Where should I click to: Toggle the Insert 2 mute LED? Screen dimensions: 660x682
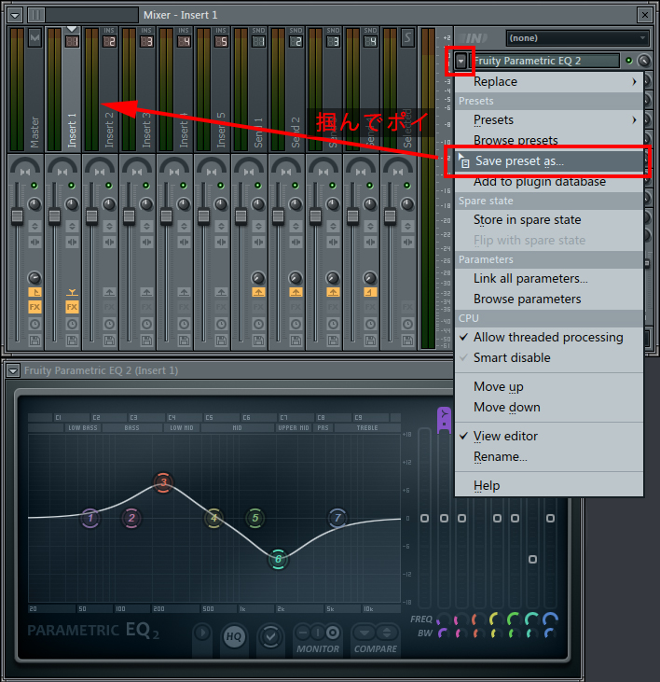click(109, 186)
